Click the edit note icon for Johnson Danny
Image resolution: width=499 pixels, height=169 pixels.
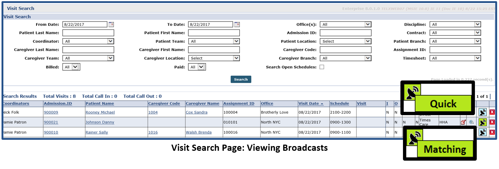click(x=463, y=122)
